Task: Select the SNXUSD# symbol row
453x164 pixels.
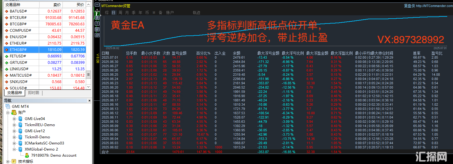Action: (45, 82)
